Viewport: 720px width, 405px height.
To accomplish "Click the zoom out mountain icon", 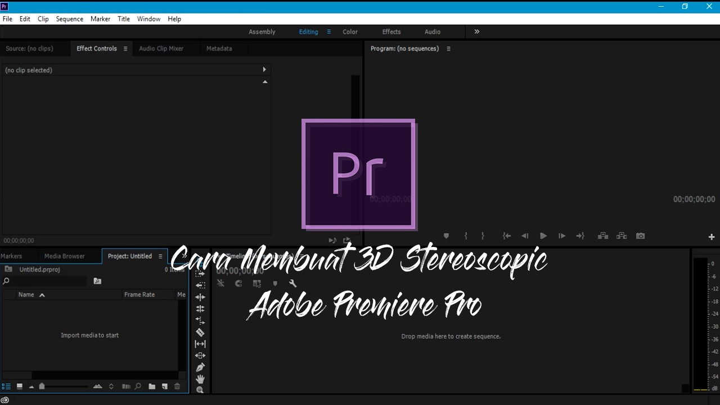I will 31,386.
